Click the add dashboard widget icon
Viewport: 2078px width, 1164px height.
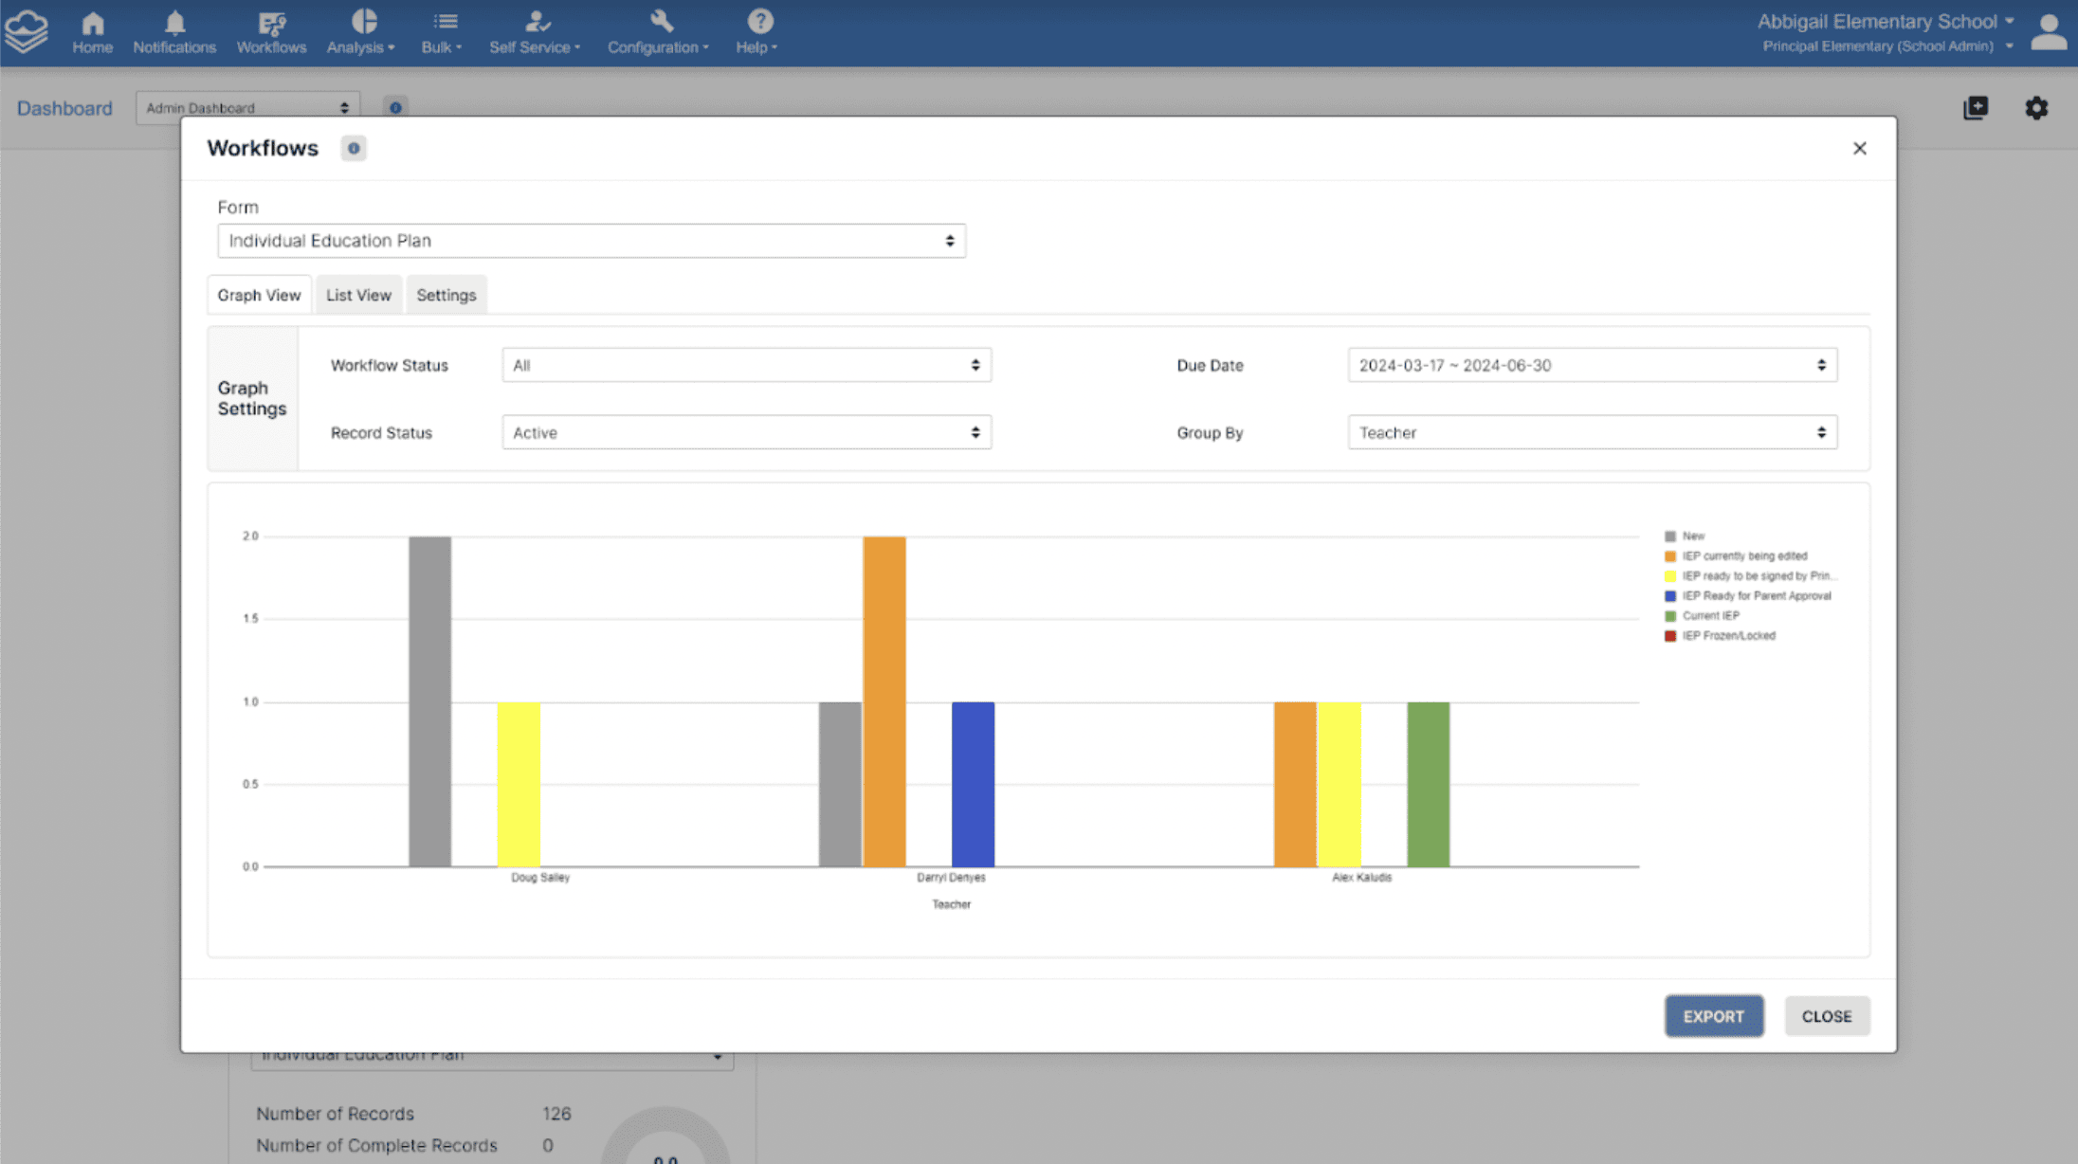click(x=1976, y=108)
